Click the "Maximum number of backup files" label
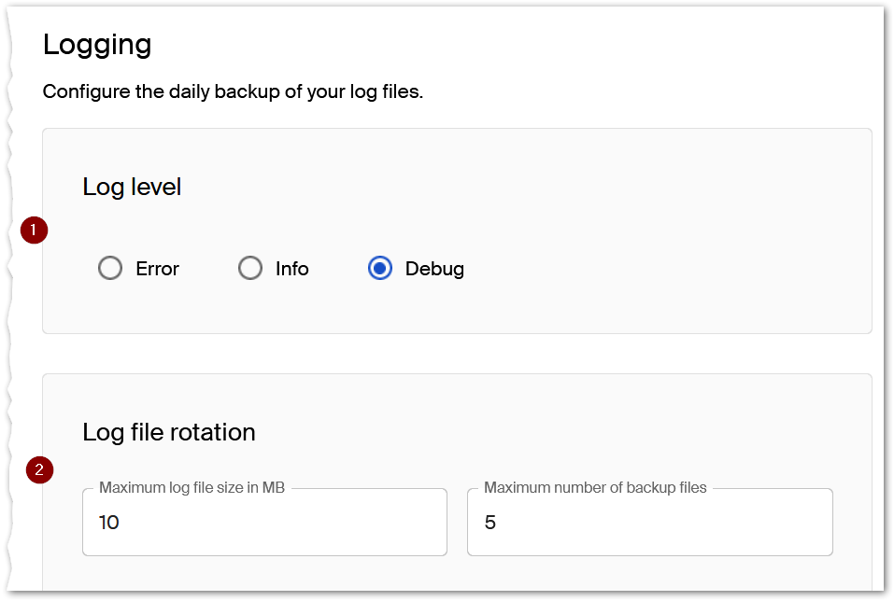 (x=595, y=487)
